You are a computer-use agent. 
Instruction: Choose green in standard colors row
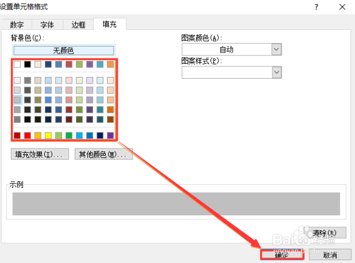pyautogui.click(x=69, y=135)
